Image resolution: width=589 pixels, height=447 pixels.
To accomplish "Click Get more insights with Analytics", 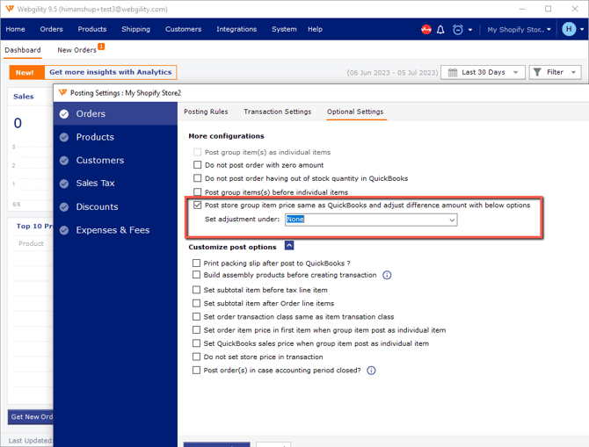I will 110,72.
